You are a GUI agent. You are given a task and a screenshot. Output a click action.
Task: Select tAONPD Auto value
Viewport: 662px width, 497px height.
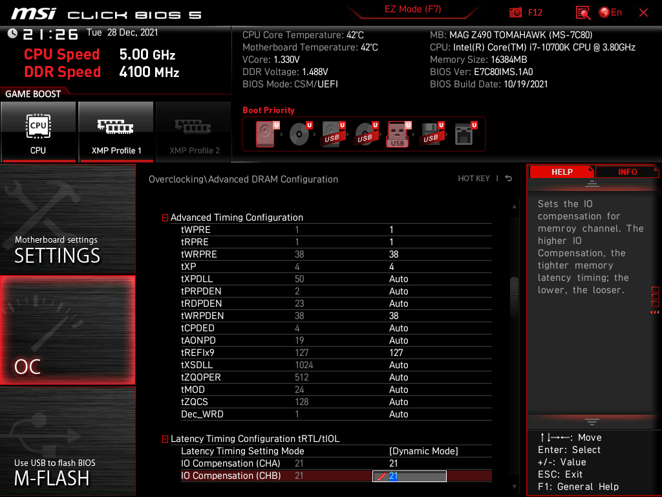coord(398,340)
